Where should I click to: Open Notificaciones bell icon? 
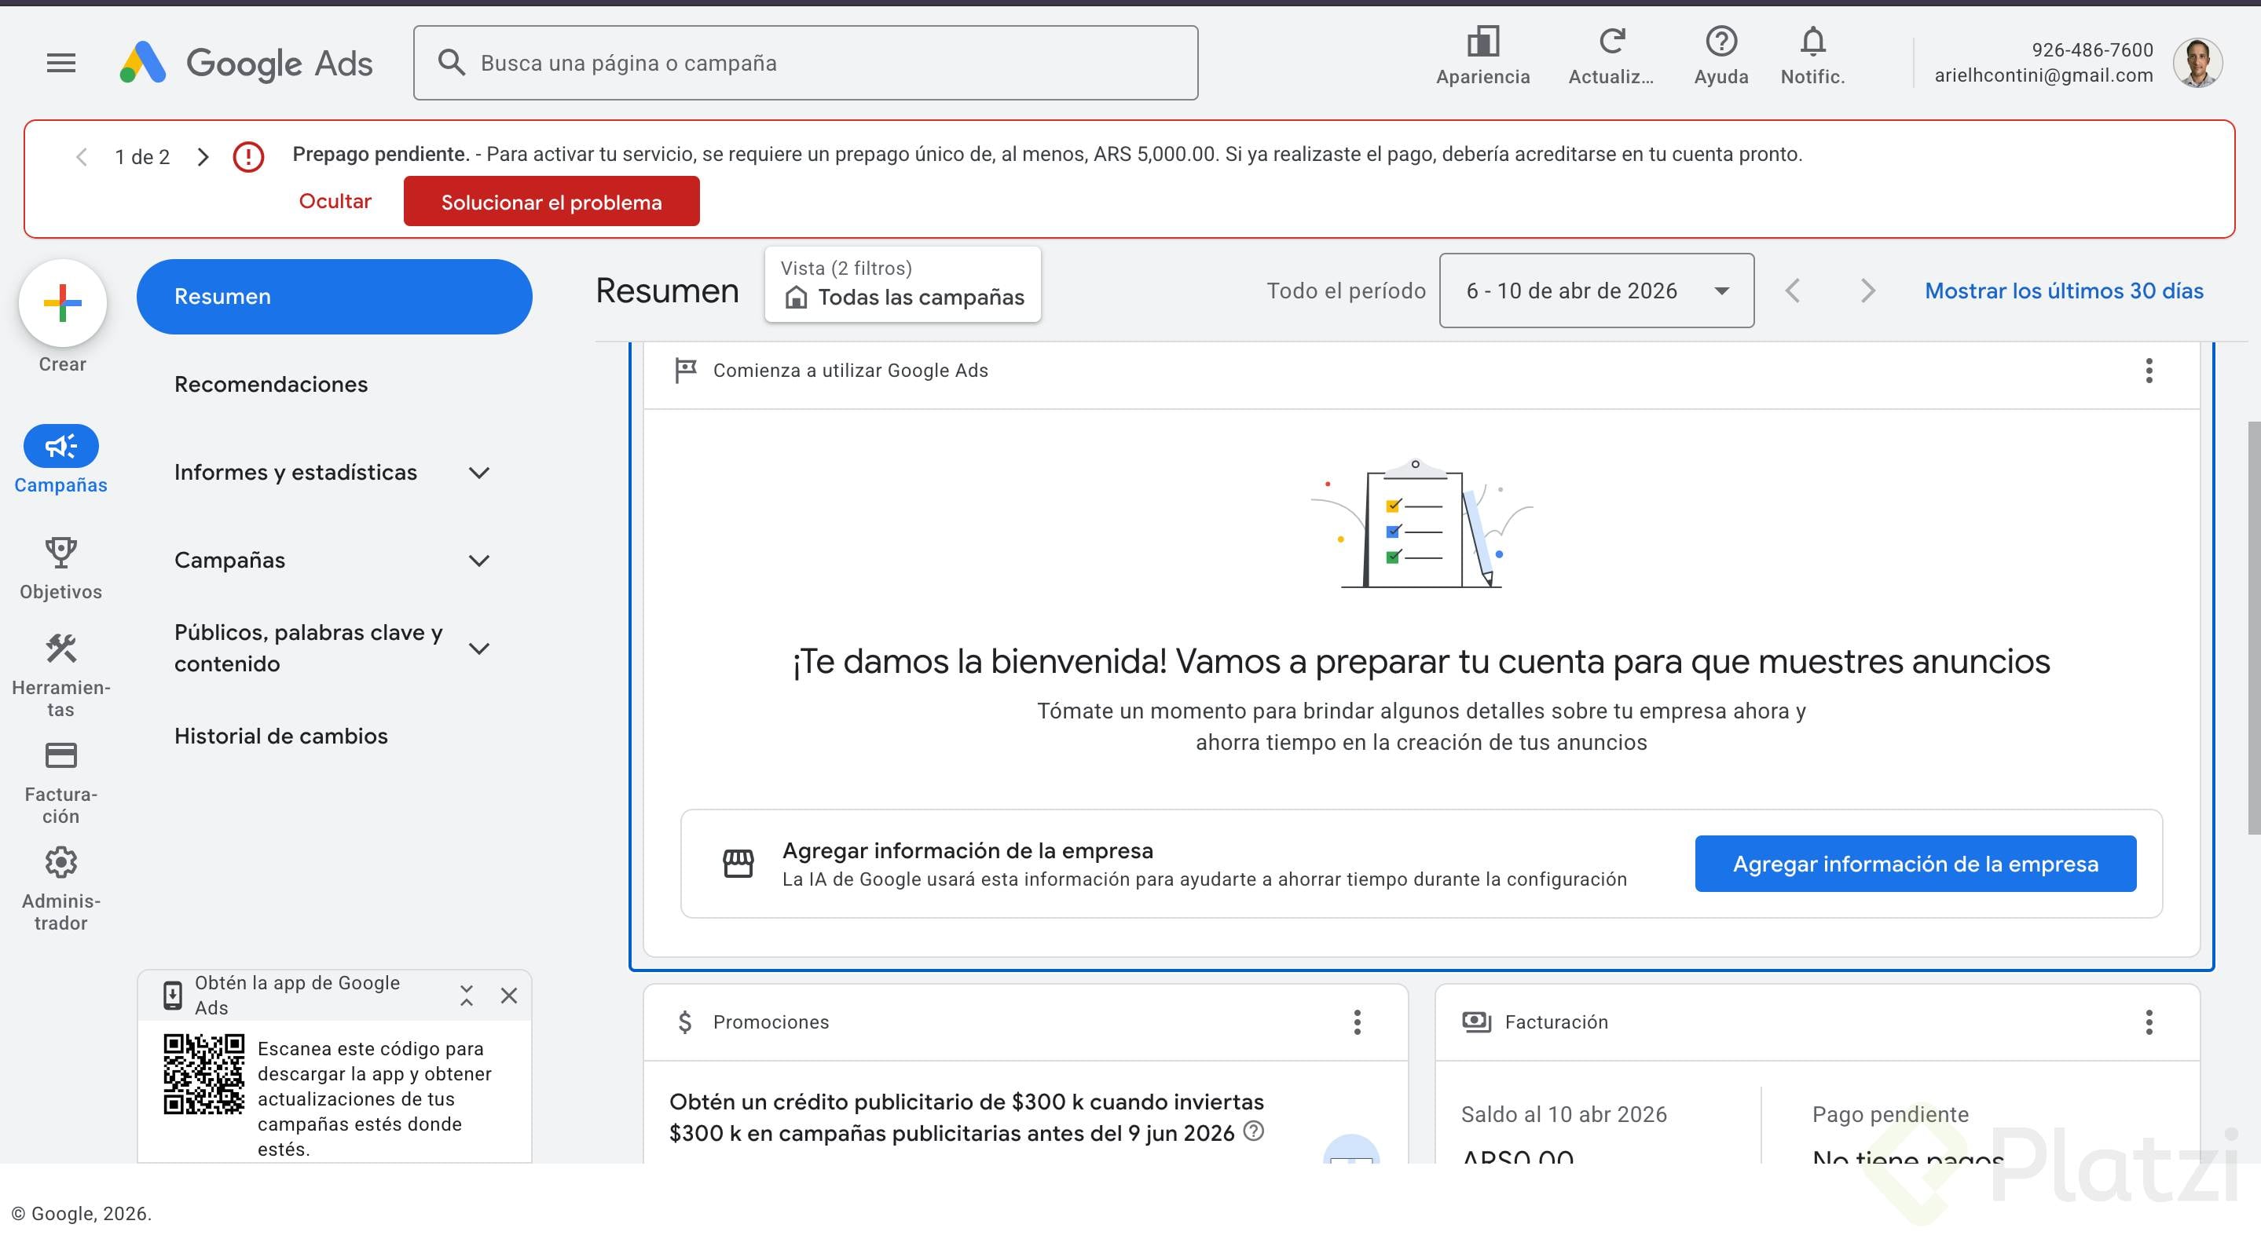pyautogui.click(x=1812, y=42)
